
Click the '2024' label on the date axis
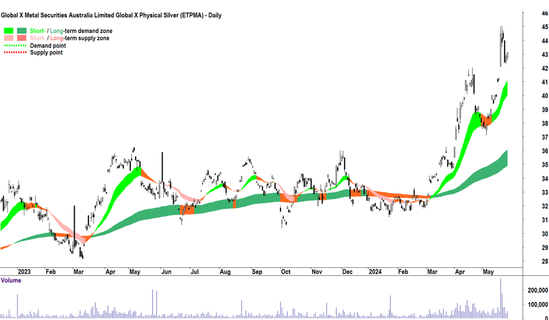pyautogui.click(x=375, y=272)
